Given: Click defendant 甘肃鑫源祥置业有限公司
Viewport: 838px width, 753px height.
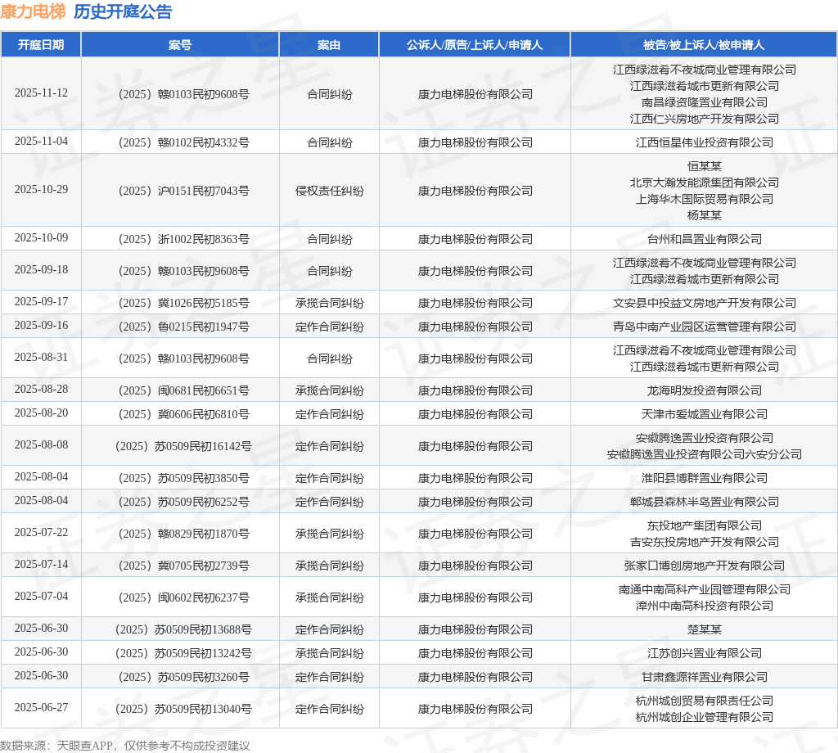Looking at the screenshot, I should pos(704,677).
